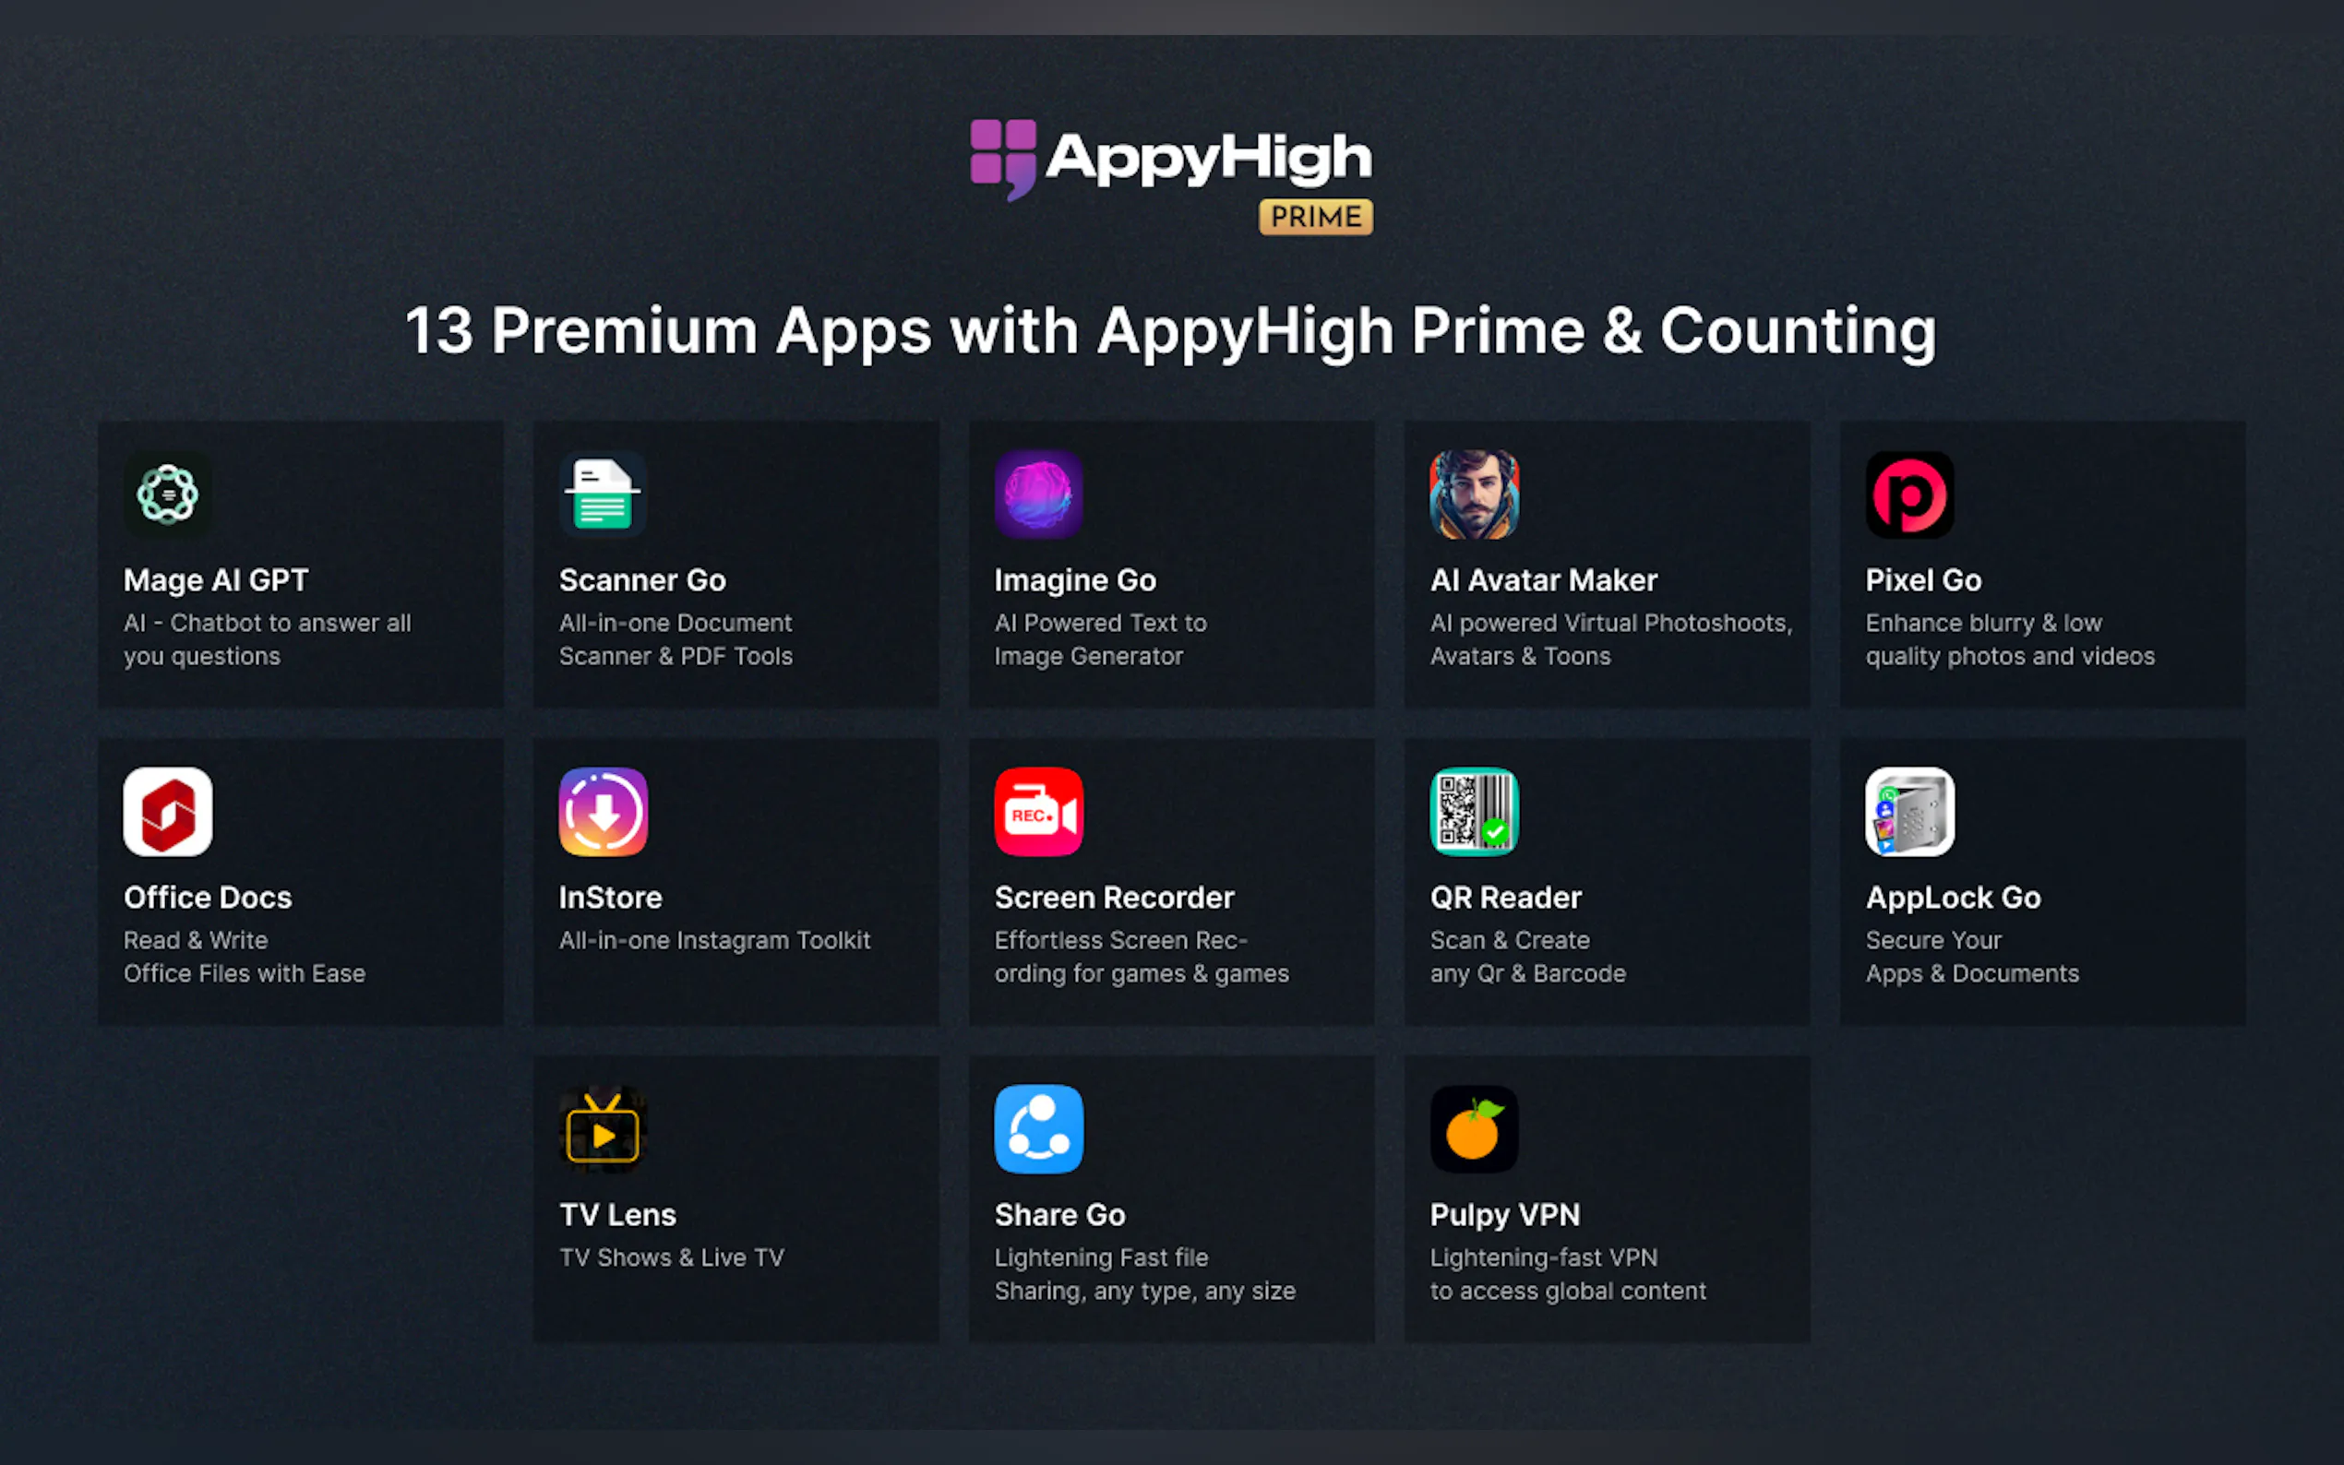
Task: Click the 13 Premium Apps headline
Action: [1170, 331]
